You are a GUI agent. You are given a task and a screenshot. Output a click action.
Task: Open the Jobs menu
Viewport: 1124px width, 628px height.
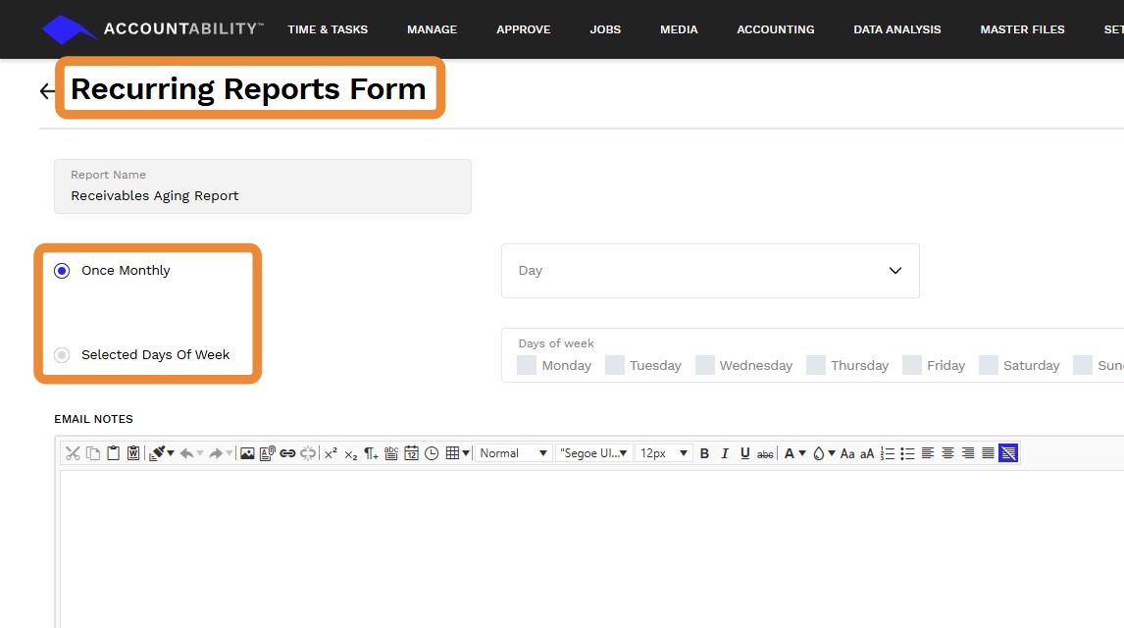605,29
